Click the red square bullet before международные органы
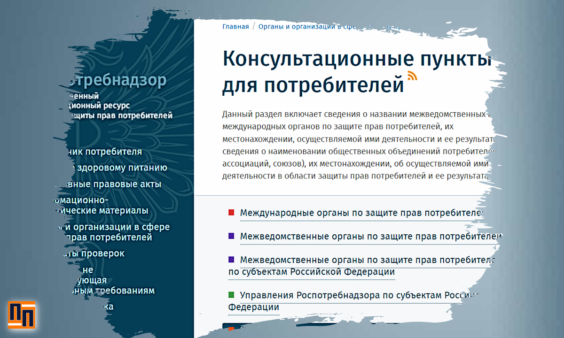The height and width of the screenshot is (338, 564). pos(231,212)
